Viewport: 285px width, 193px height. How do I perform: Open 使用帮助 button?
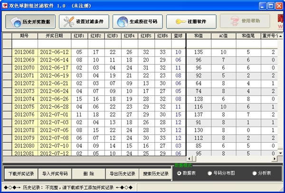[245, 21]
